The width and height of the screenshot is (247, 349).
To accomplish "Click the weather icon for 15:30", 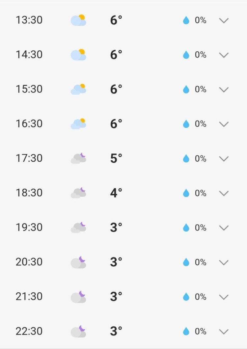I will point(78,89).
